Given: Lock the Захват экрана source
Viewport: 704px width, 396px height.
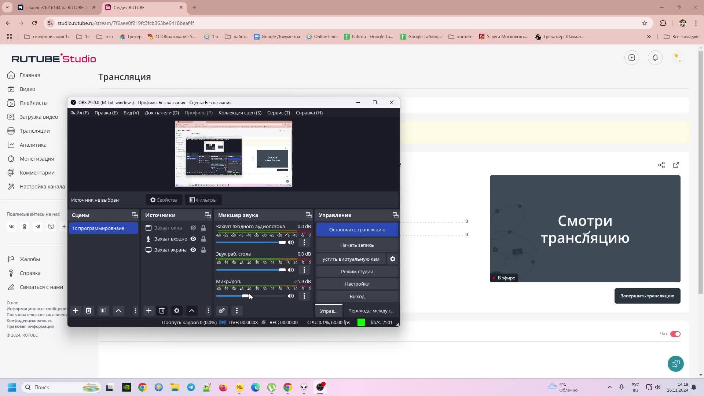Looking at the screenshot, I should tap(203, 250).
